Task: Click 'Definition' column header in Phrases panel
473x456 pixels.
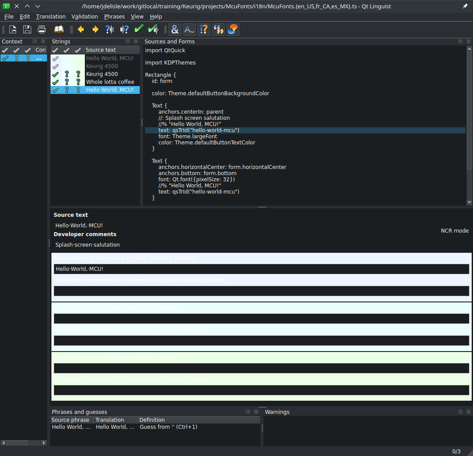Action: (x=199, y=420)
